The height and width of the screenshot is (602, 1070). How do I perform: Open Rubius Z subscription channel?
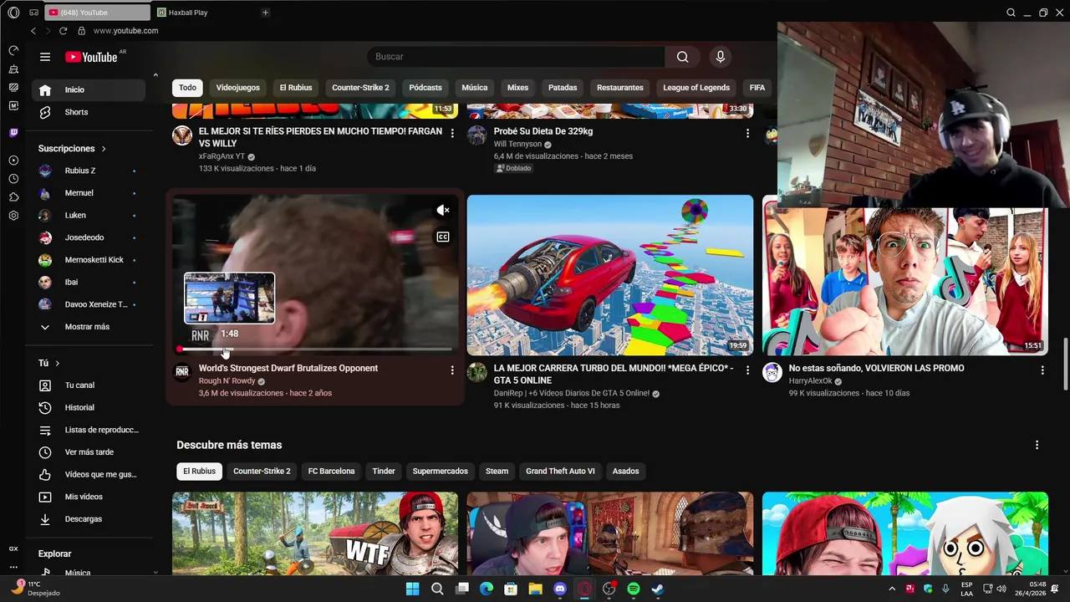click(x=88, y=171)
